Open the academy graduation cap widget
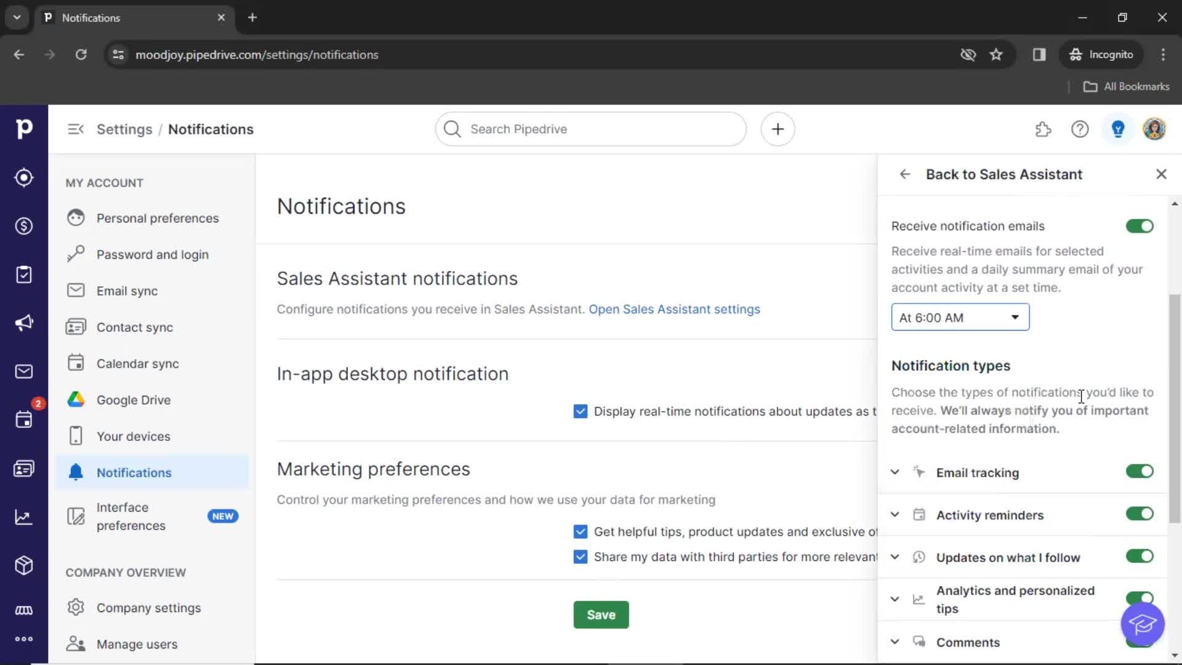 click(1143, 624)
